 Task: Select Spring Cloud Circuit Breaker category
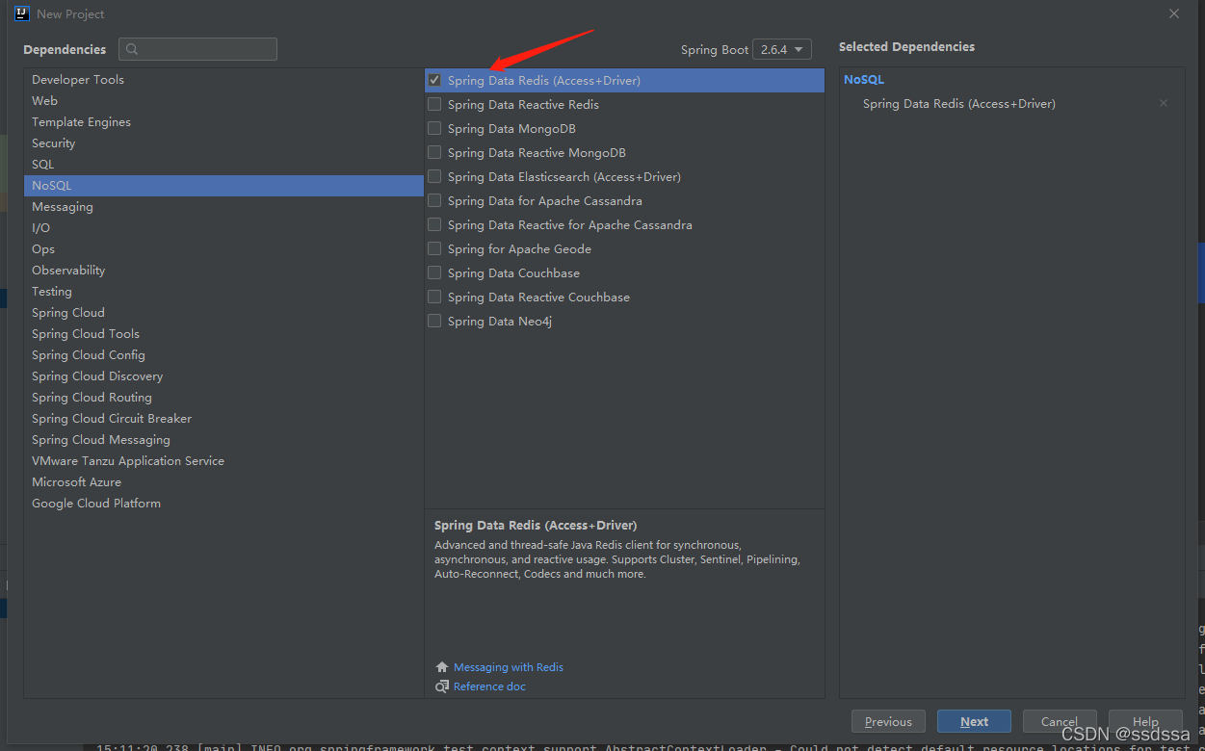click(x=223, y=419)
